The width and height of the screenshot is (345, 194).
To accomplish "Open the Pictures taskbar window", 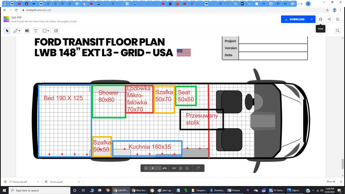I will (x=234, y=190).
